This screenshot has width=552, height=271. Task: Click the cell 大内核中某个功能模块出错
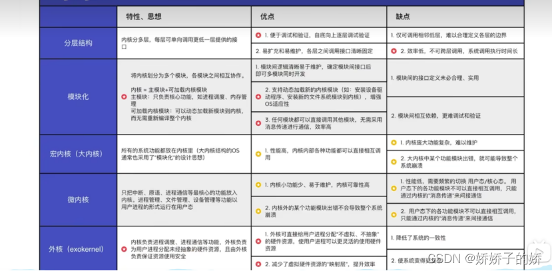(x=455, y=162)
